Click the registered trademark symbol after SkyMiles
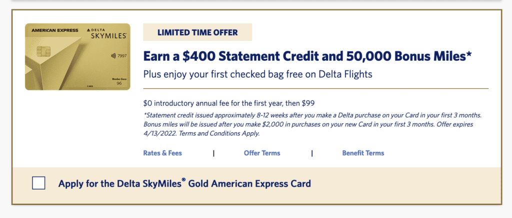 coord(183,180)
